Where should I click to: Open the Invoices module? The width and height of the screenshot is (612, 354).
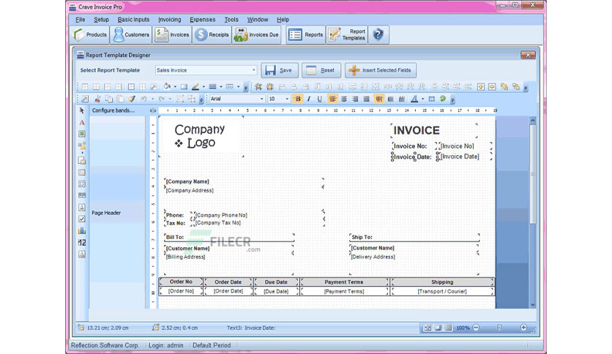click(x=172, y=34)
